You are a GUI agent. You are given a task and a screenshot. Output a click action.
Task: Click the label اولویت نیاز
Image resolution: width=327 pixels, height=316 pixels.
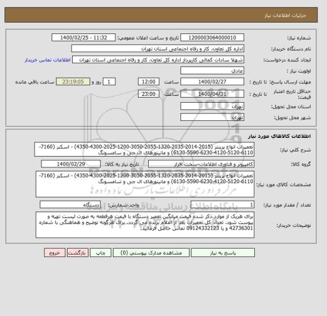click(299, 71)
